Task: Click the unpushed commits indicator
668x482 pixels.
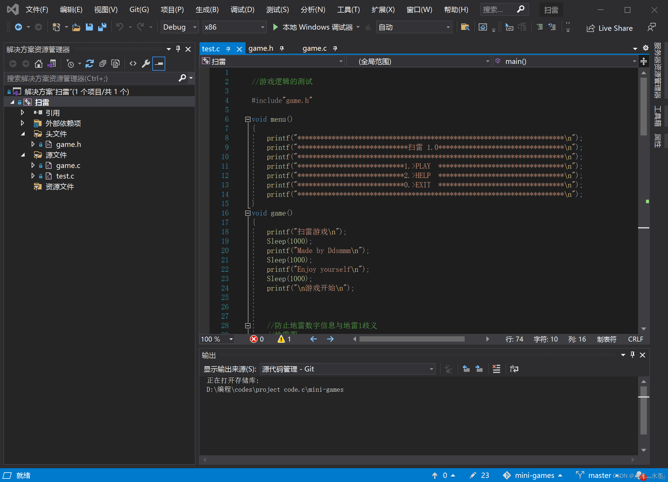Action: click(443, 475)
